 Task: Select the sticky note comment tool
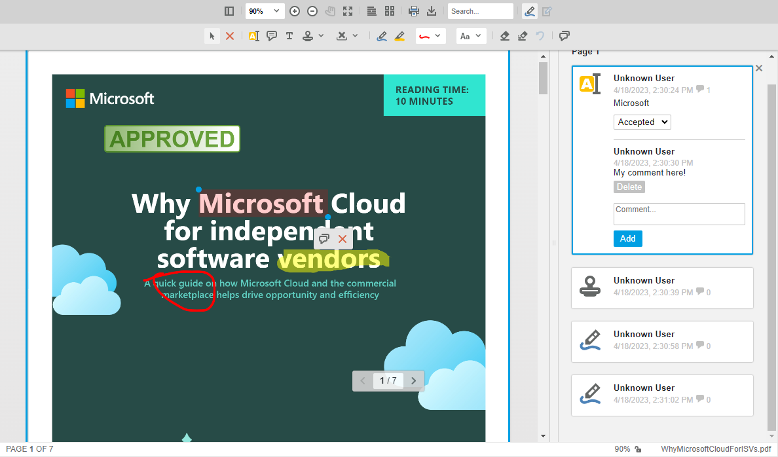coord(271,36)
